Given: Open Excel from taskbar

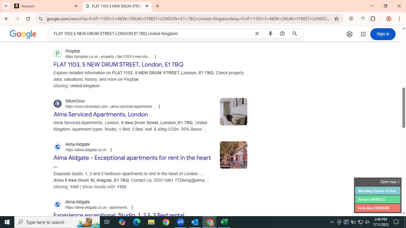Looking at the screenshot, I should point(224,222).
